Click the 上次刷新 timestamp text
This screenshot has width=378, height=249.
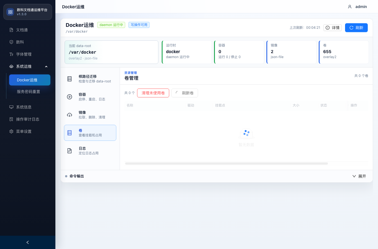[305, 28]
